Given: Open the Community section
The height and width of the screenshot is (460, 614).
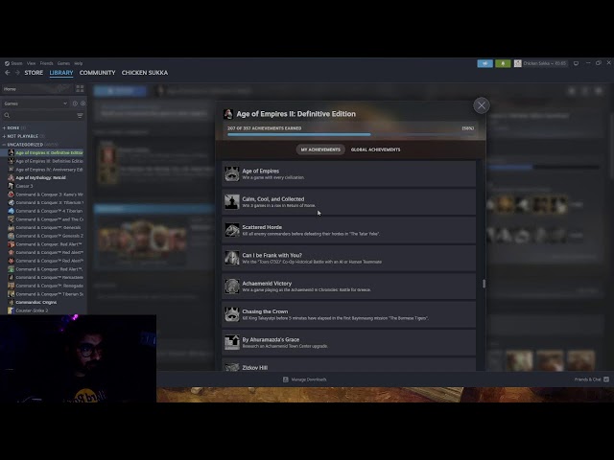Looking at the screenshot, I should pos(97,73).
